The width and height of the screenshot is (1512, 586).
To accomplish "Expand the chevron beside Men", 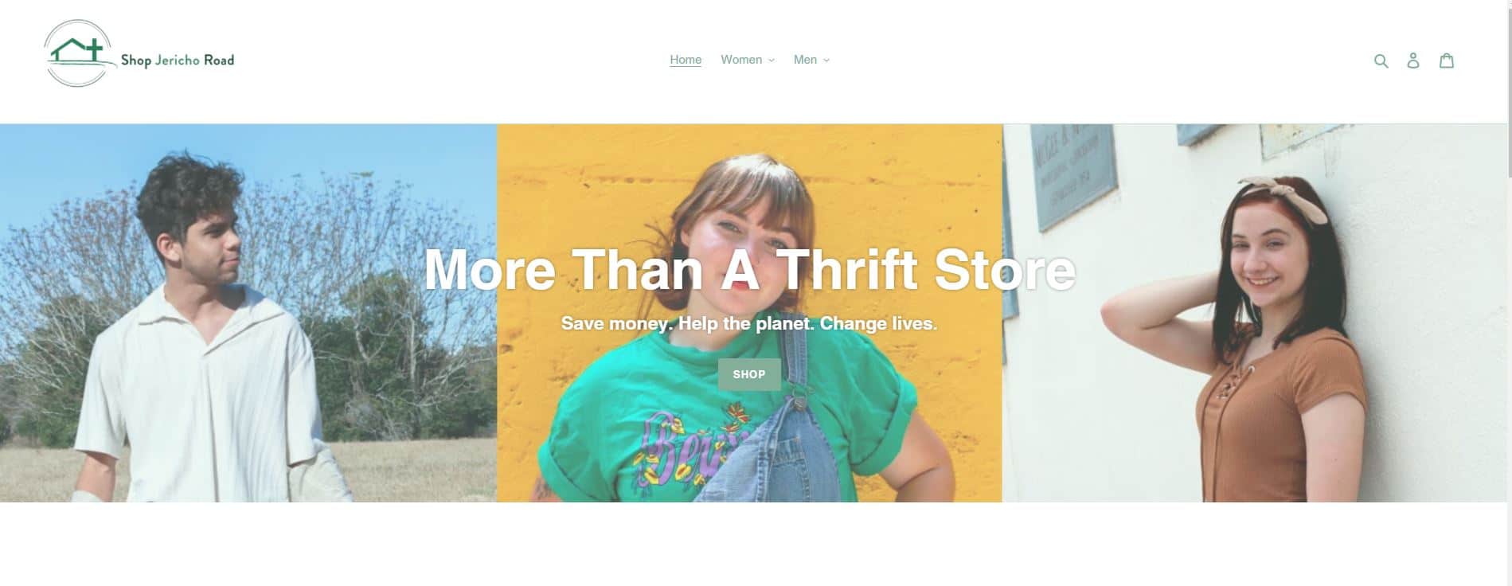I will tap(826, 61).
